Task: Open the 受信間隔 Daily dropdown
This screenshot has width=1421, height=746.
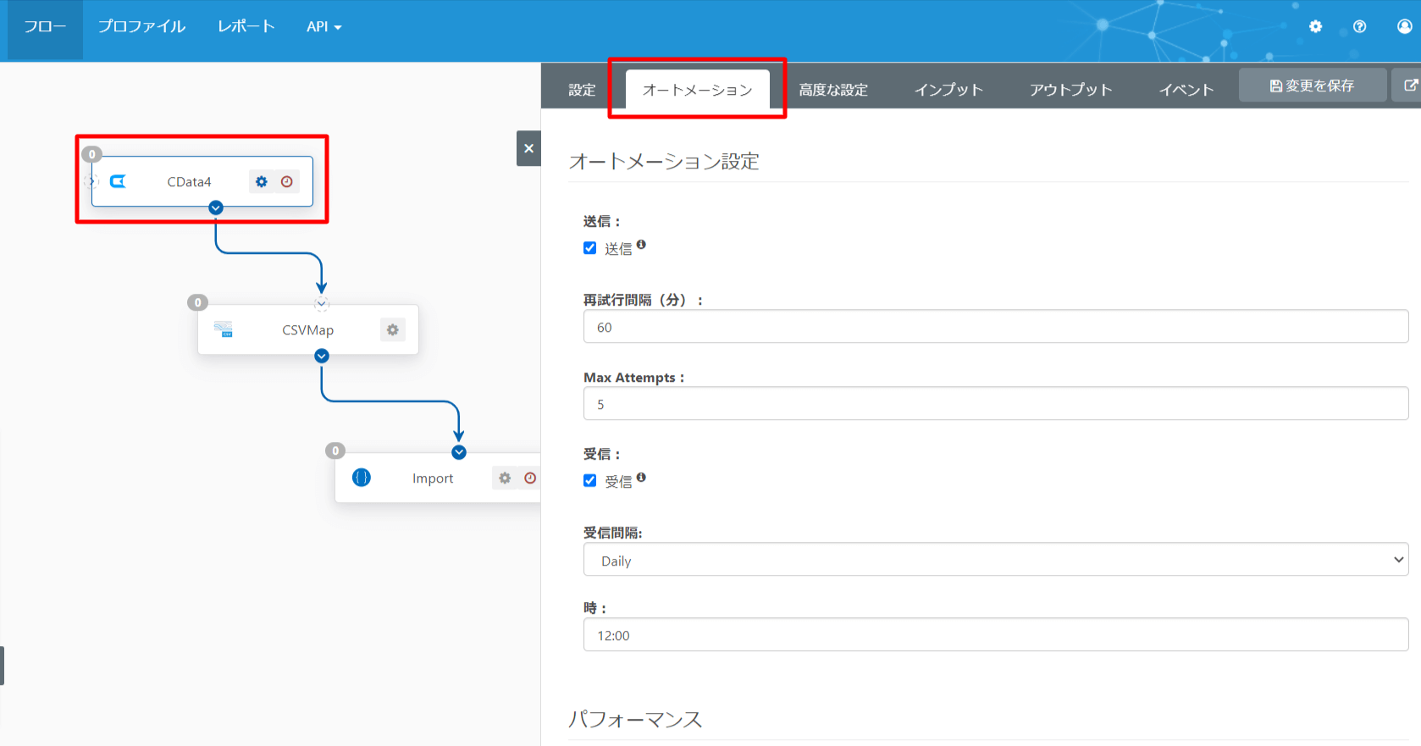Action: pos(996,560)
